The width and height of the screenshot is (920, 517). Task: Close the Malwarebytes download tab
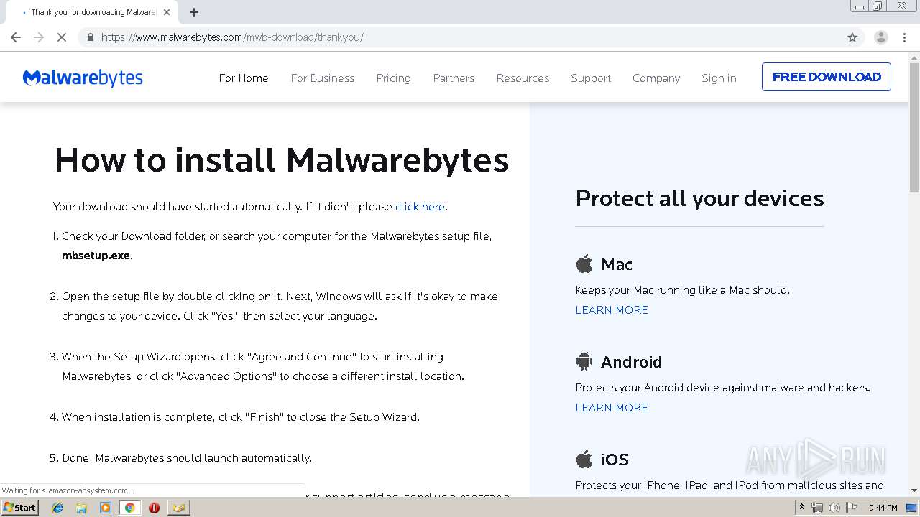point(167,12)
